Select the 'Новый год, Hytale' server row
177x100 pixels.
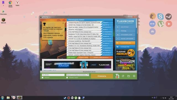pyautogui.click(x=90, y=27)
